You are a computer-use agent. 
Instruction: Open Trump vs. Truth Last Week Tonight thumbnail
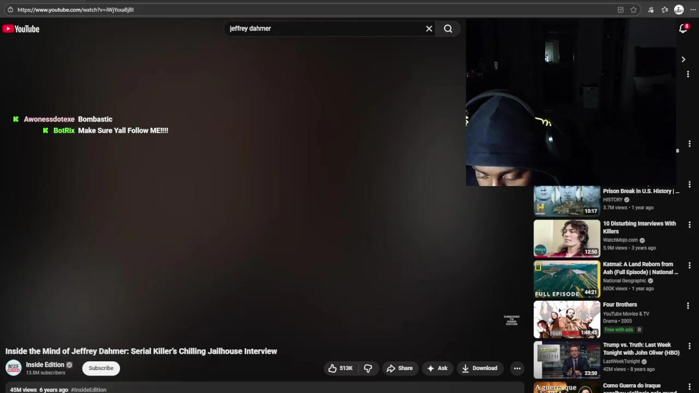[567, 360]
